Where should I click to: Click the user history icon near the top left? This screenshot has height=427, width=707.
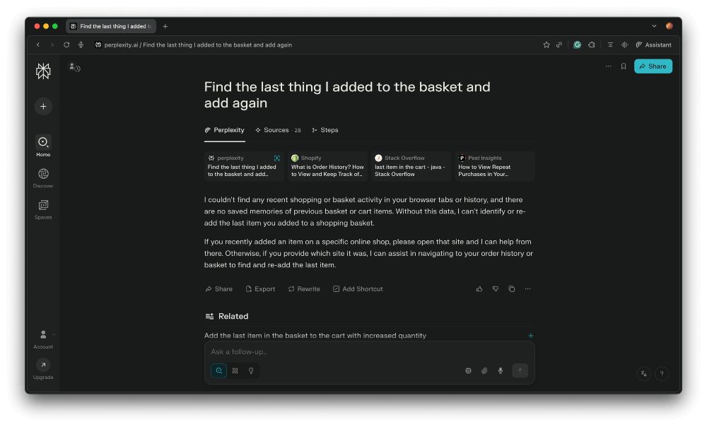coord(74,67)
